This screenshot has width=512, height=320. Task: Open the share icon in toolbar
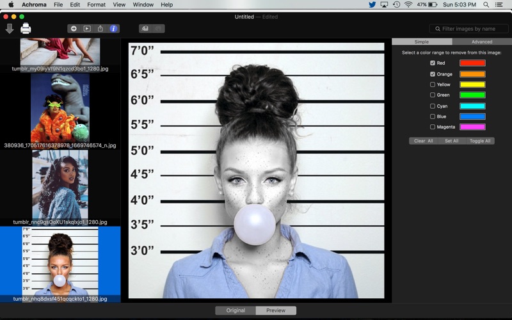(100, 29)
